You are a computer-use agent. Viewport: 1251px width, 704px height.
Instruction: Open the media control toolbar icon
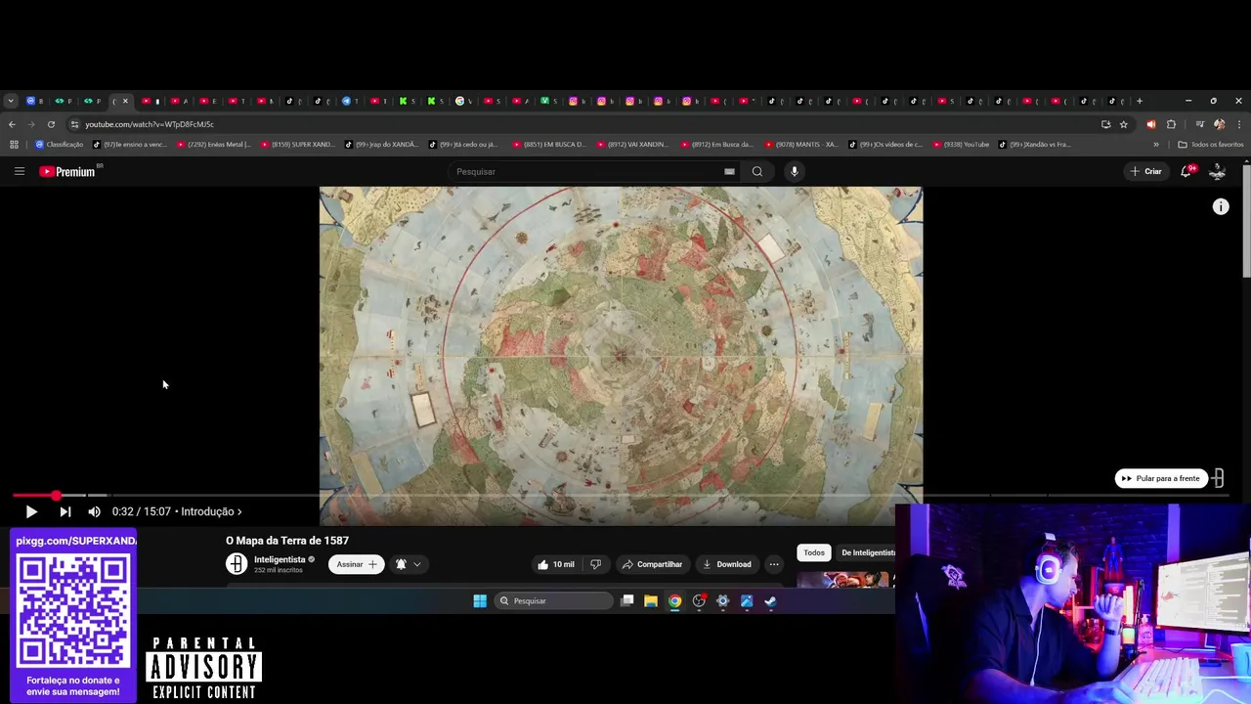pyautogui.click(x=1199, y=124)
